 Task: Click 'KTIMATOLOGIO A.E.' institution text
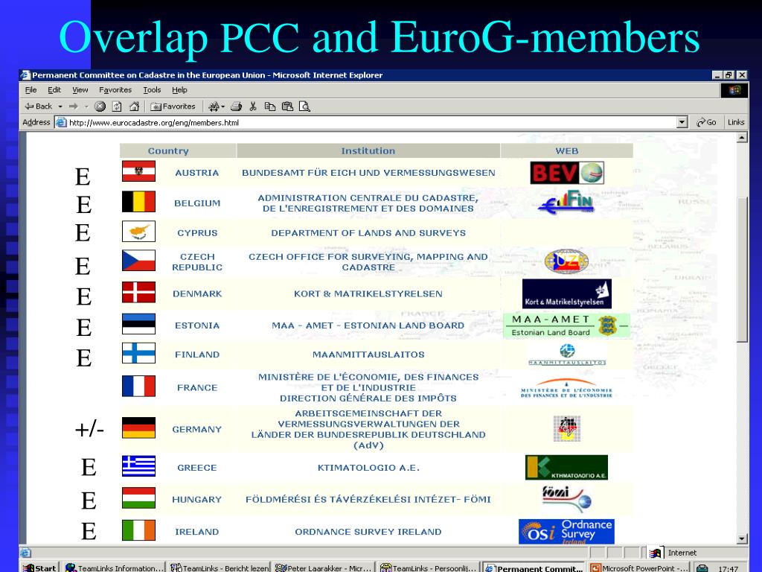point(368,468)
